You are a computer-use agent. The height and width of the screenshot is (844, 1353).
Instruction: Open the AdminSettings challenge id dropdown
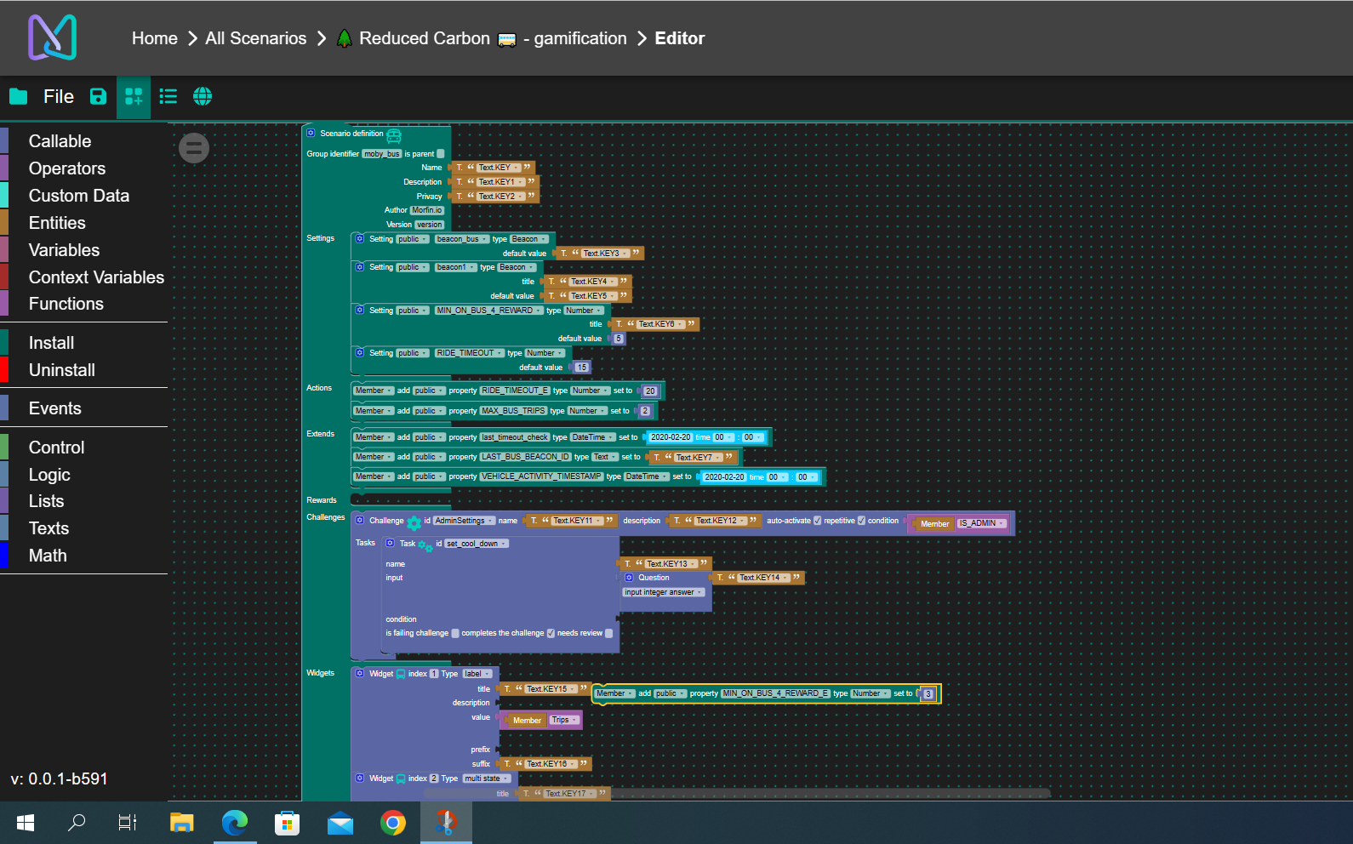click(x=464, y=521)
